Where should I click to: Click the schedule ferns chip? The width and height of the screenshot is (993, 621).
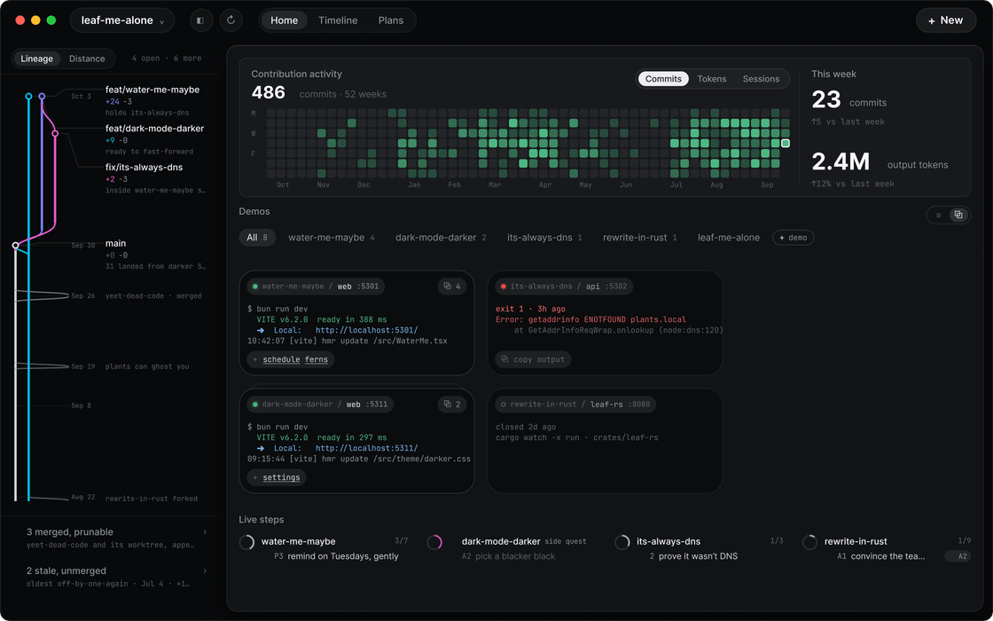tap(291, 359)
